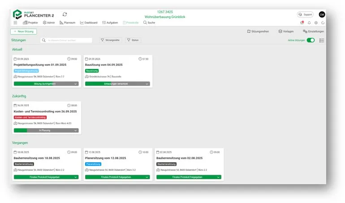Click clock icon on Bausitzung card
Viewport: 345px width, 203px height.
click(x=140, y=59)
